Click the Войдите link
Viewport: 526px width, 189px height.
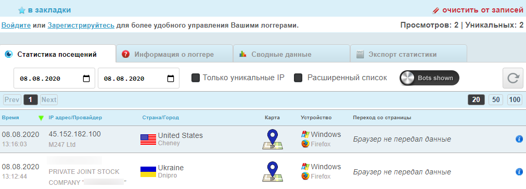coord(16,25)
